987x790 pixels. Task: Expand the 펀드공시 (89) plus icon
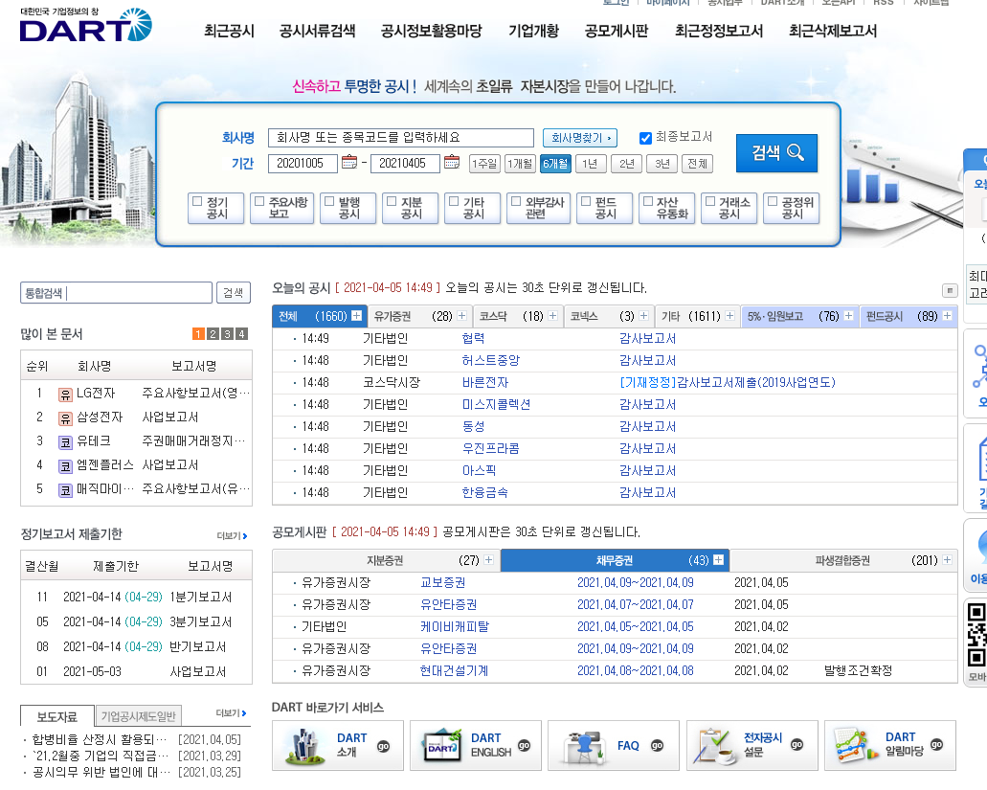pyautogui.click(x=947, y=315)
